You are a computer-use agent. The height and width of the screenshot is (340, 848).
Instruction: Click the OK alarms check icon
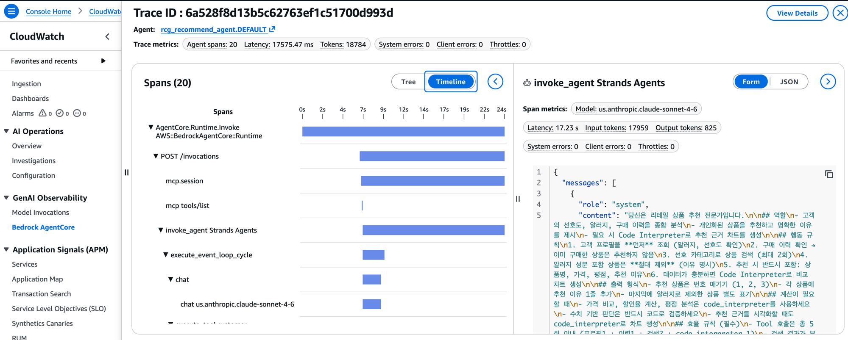point(60,113)
